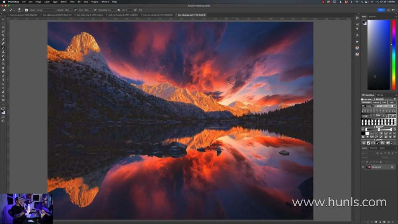
Task: Click the TK plus icon in Modify section
Action: point(390,133)
